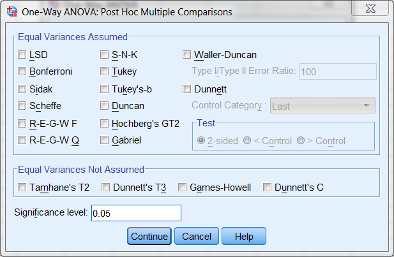Screen dimensions: 394x257
Task: Enable Tamhane's T2 checkbox
Action: pyautogui.click(x=22, y=187)
